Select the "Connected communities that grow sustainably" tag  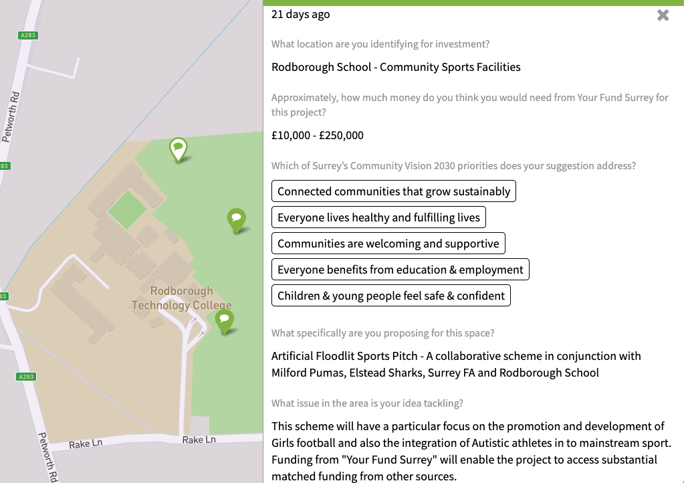point(394,191)
